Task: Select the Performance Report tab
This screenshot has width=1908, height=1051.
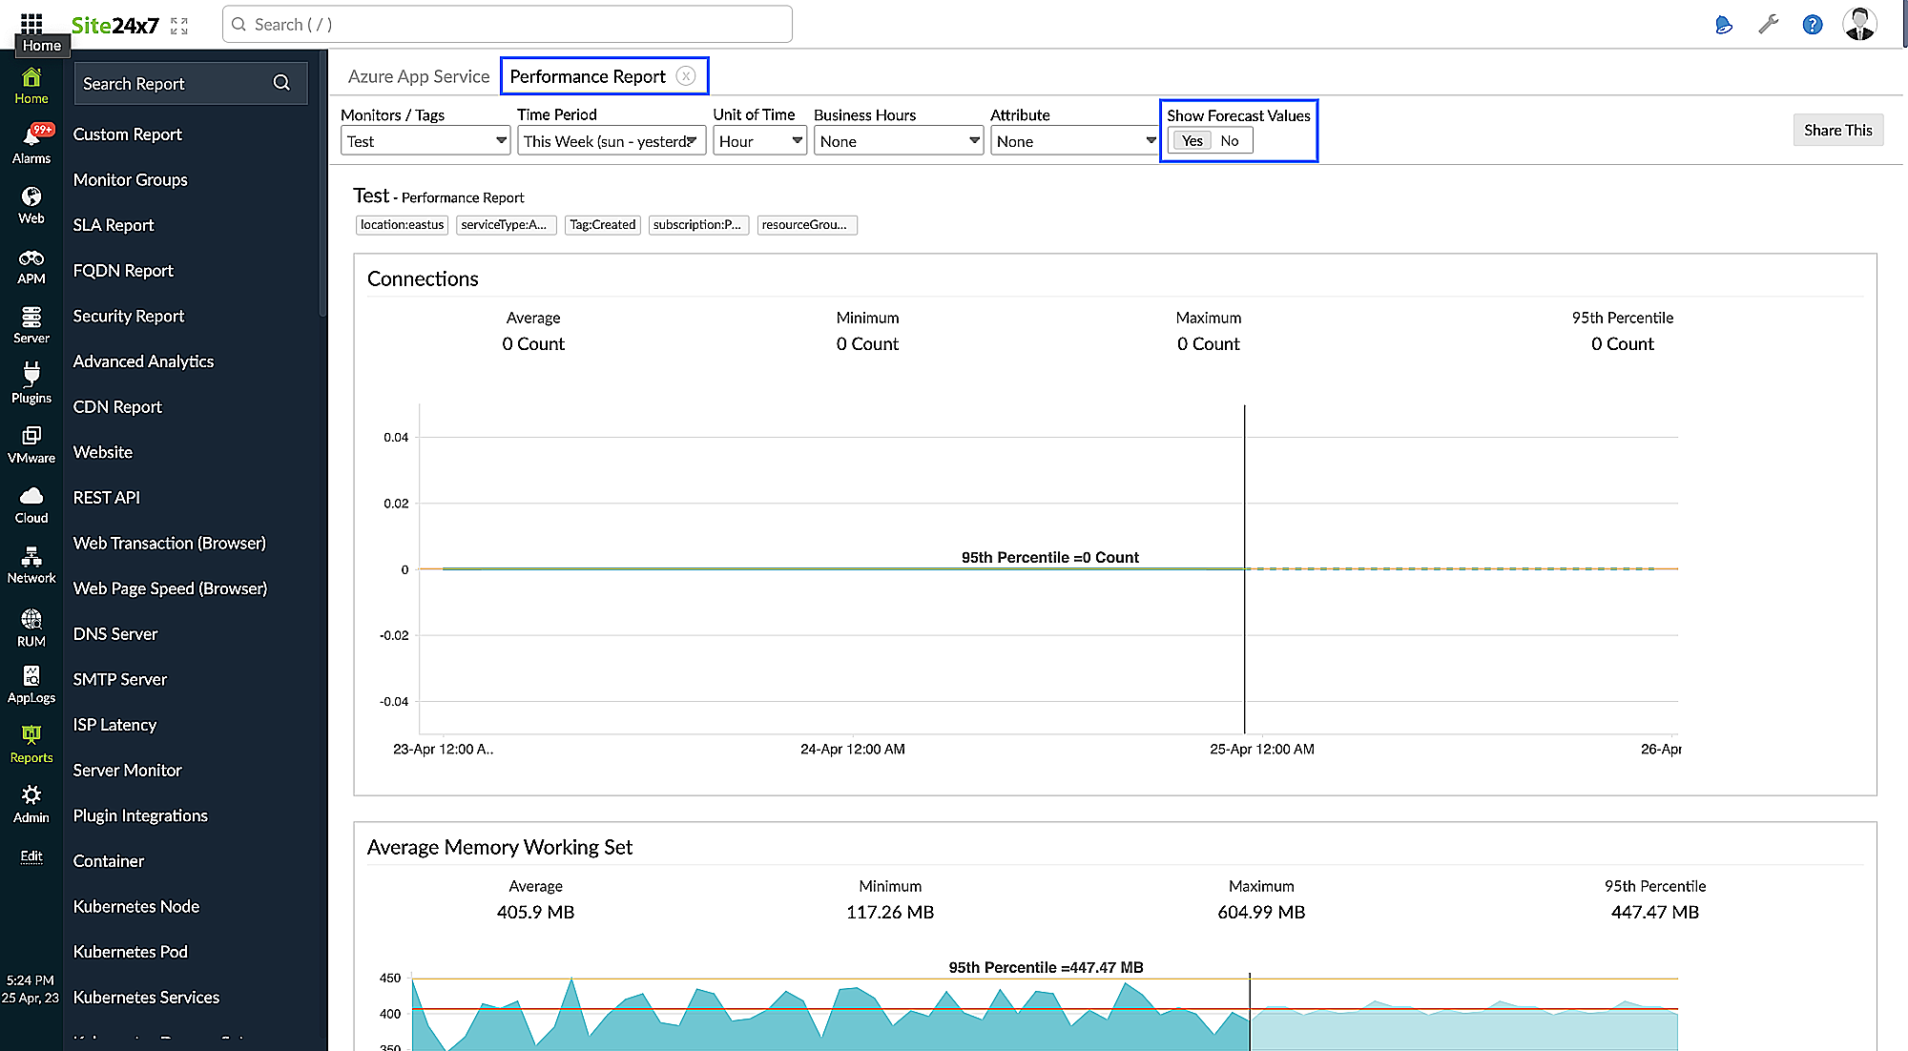Action: 587,76
